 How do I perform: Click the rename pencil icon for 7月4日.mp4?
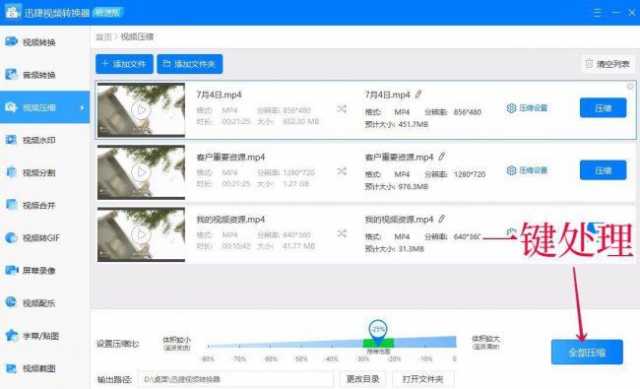418,95
